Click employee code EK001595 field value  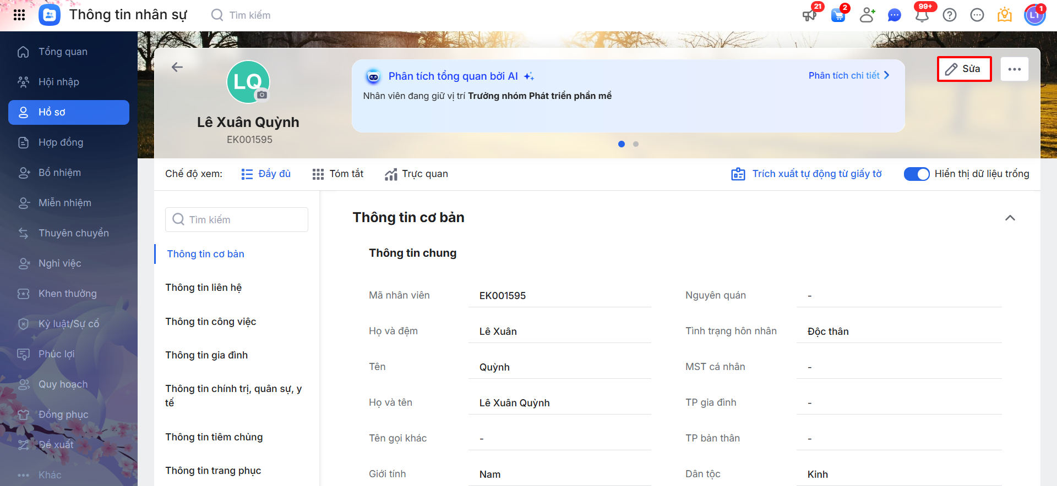pyautogui.click(x=559, y=296)
